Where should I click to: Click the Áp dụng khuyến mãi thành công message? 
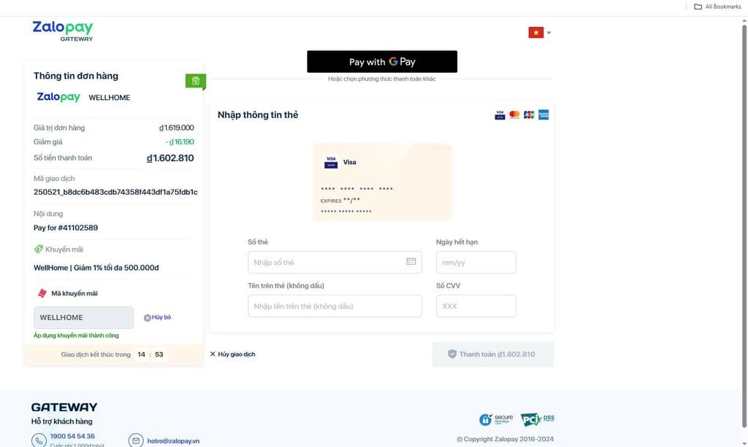coord(76,335)
